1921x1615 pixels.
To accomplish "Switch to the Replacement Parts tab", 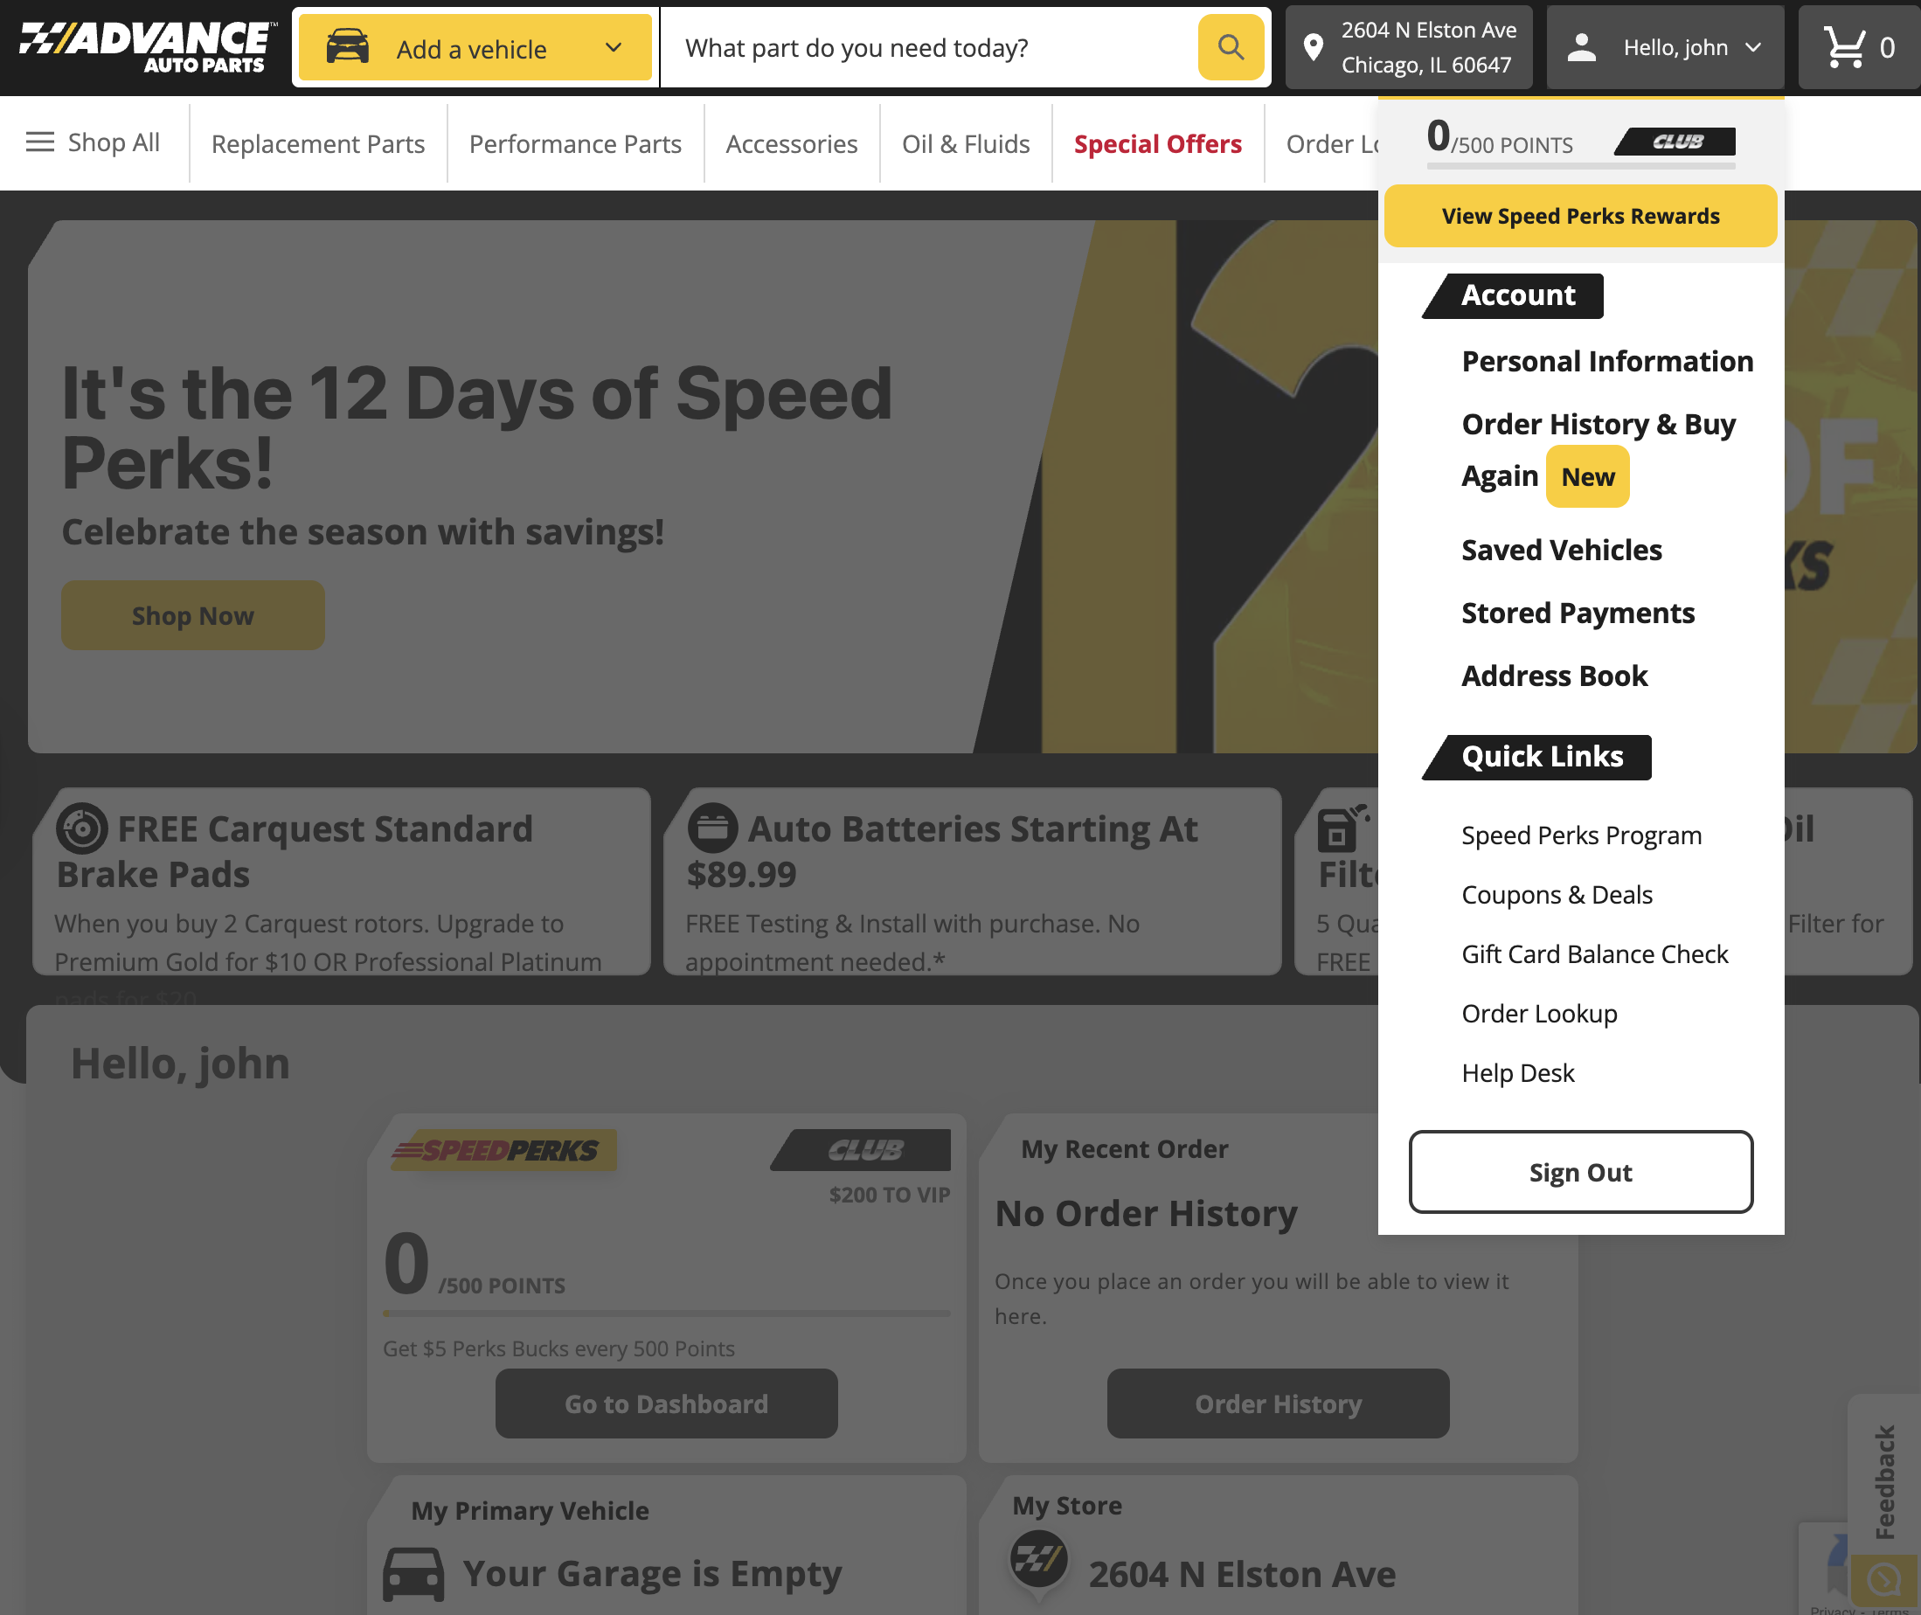I will click(318, 143).
